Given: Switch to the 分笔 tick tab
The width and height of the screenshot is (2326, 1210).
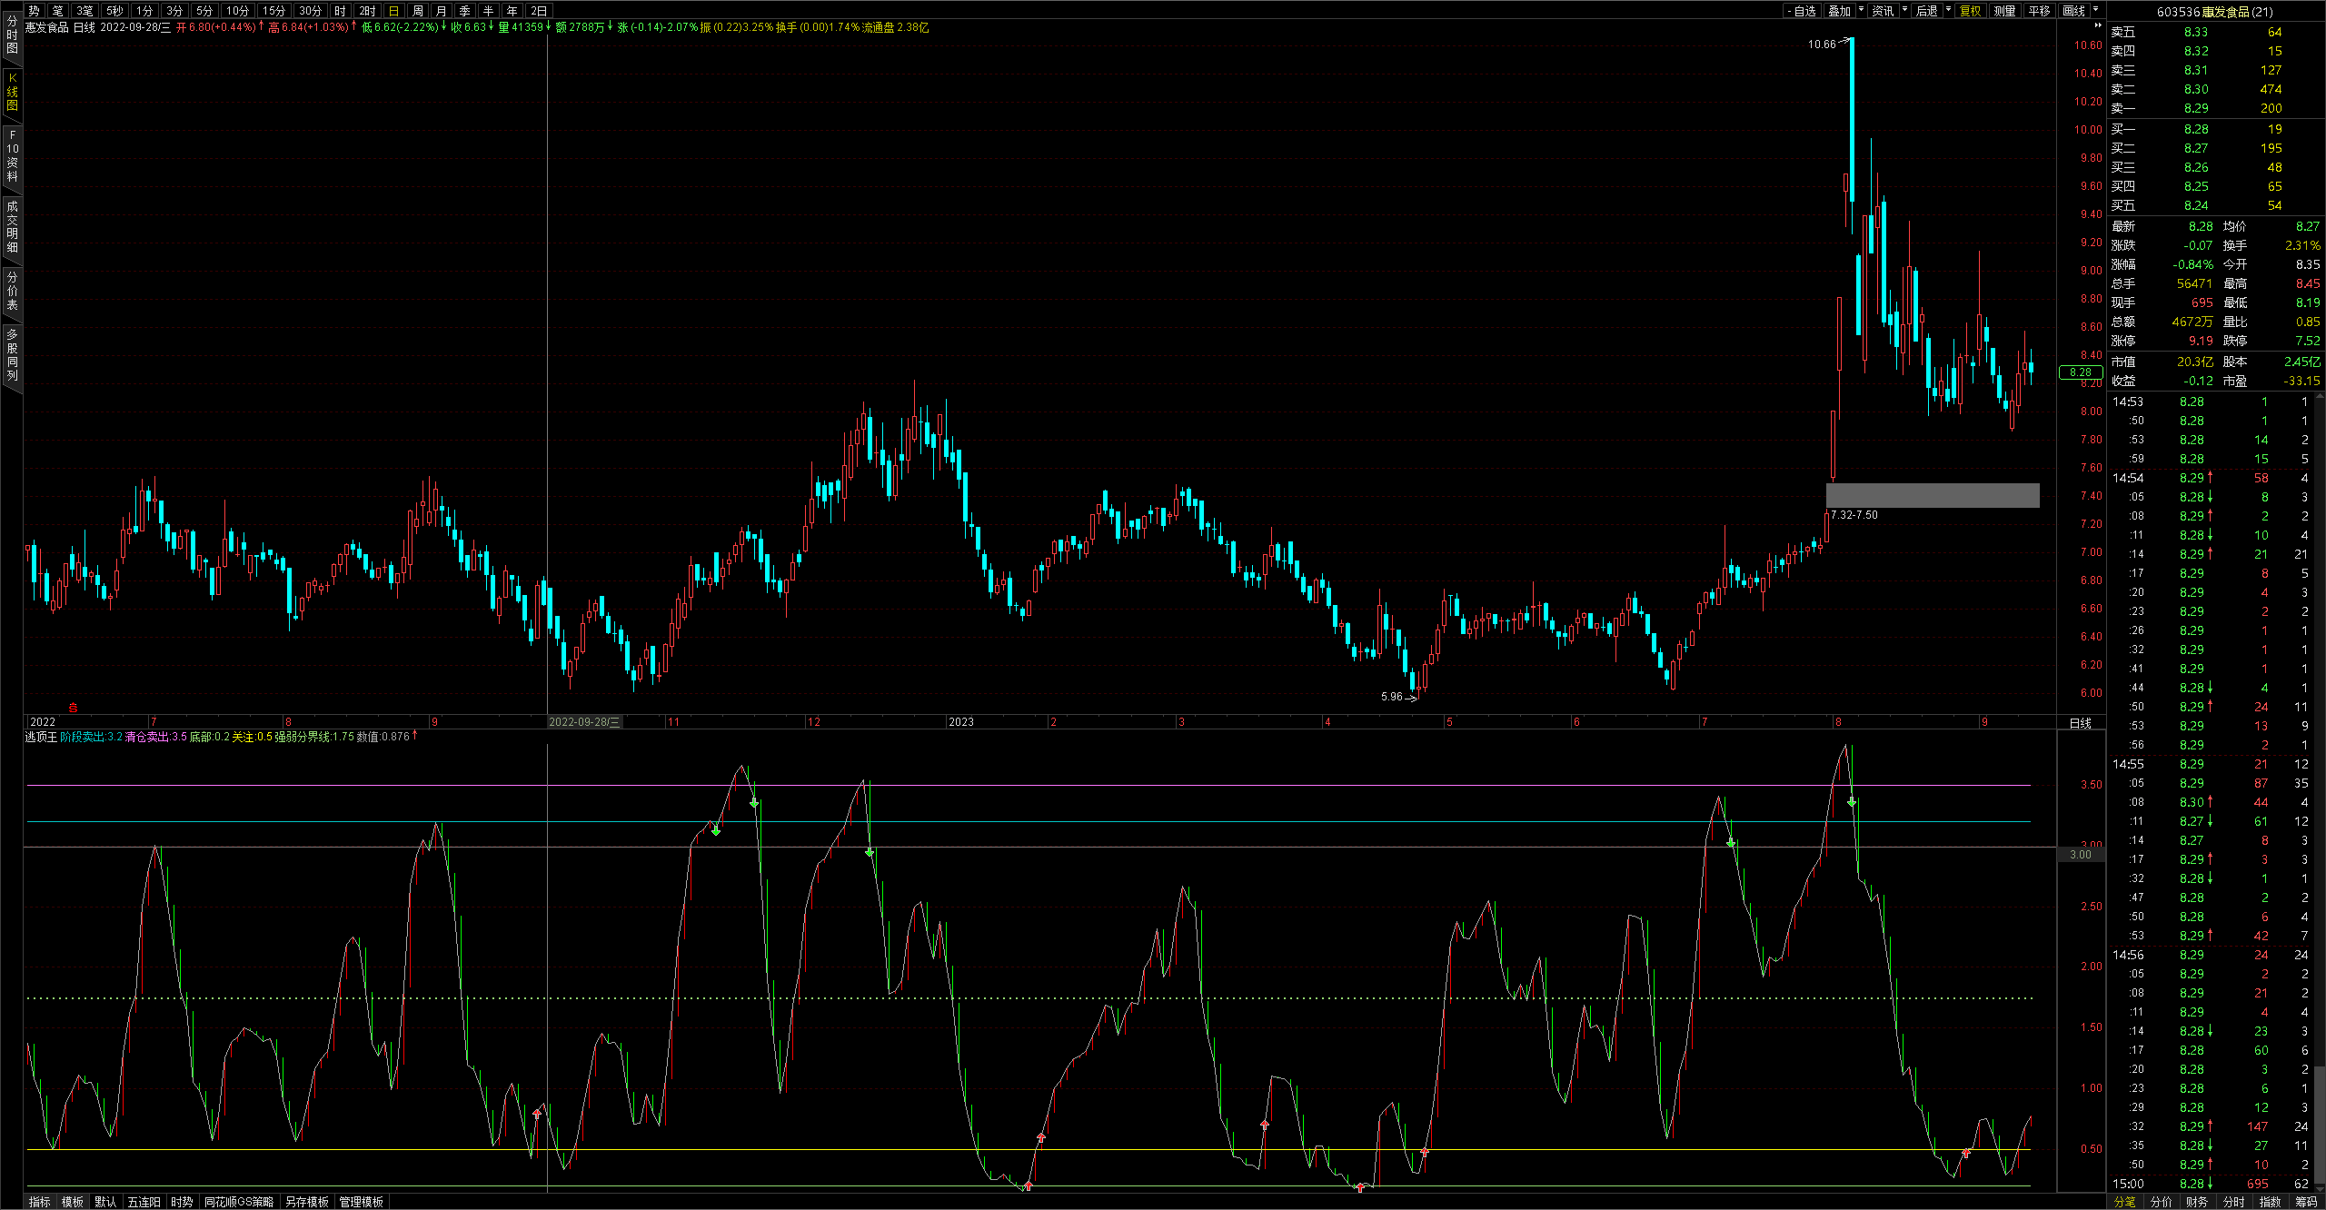Looking at the screenshot, I should tap(2125, 1202).
